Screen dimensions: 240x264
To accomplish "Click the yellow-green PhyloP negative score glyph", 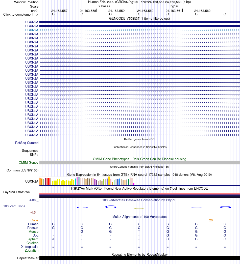I will point(139,209).
